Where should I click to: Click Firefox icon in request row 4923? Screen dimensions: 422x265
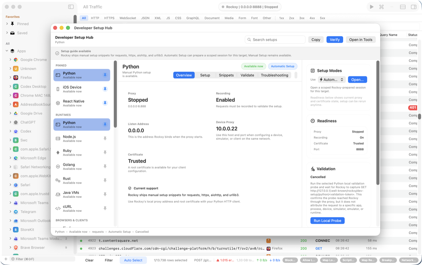pos(268,248)
